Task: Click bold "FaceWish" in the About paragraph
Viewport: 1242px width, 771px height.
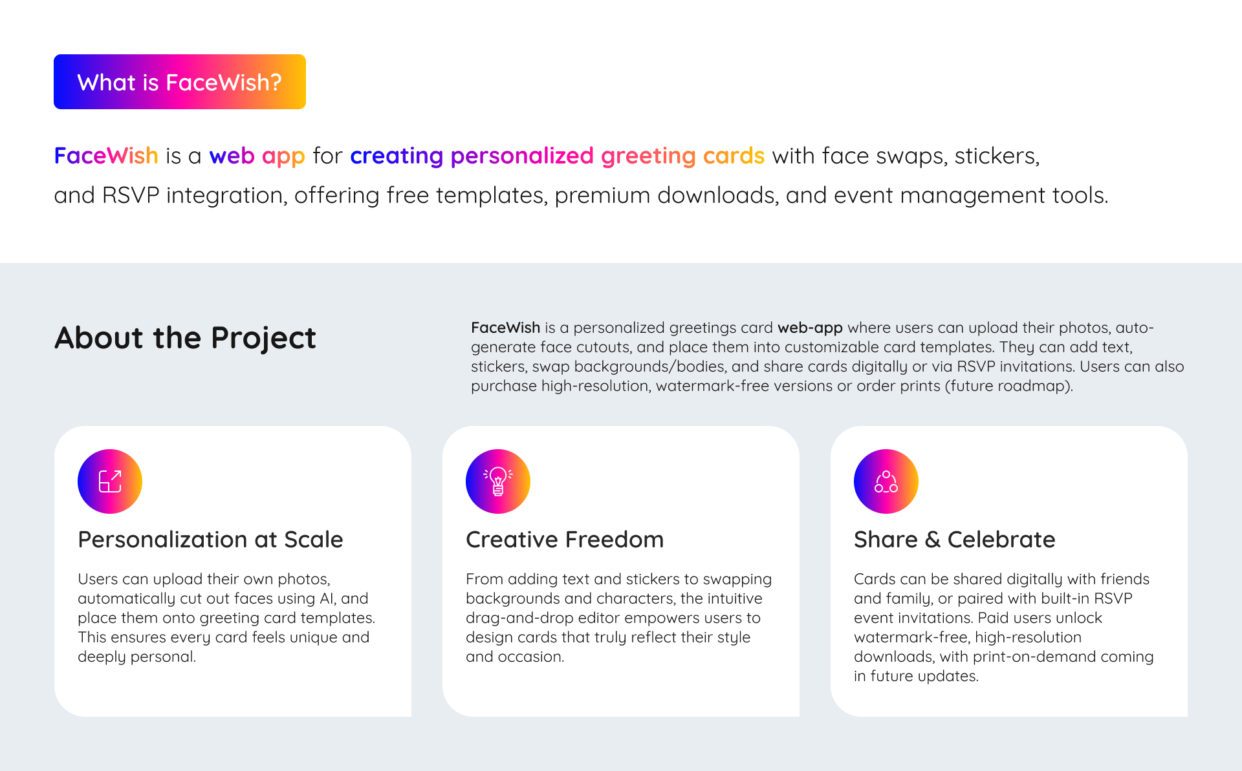Action: (505, 328)
